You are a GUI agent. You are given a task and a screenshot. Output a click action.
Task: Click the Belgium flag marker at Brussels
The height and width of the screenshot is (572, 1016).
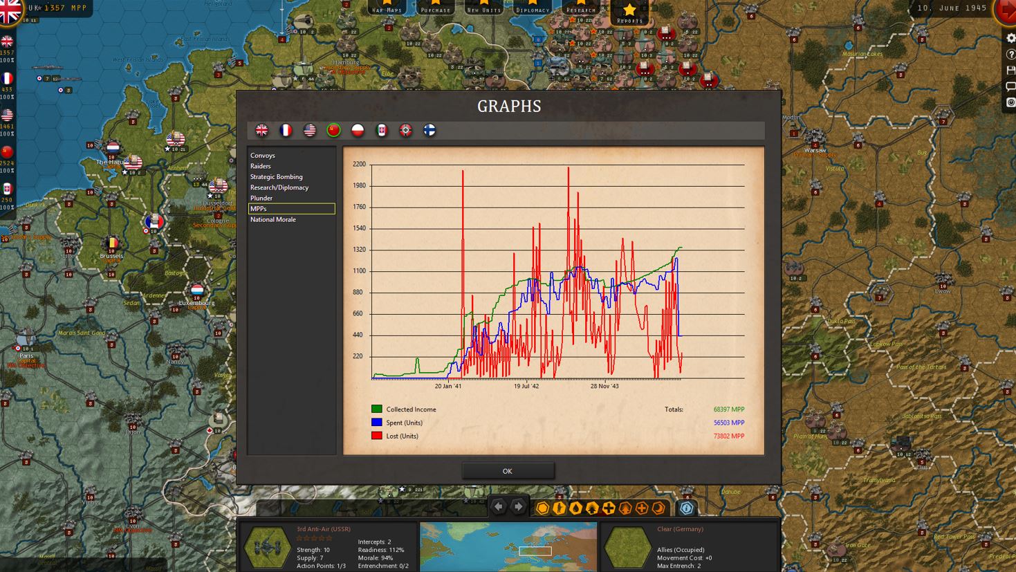pos(111,243)
